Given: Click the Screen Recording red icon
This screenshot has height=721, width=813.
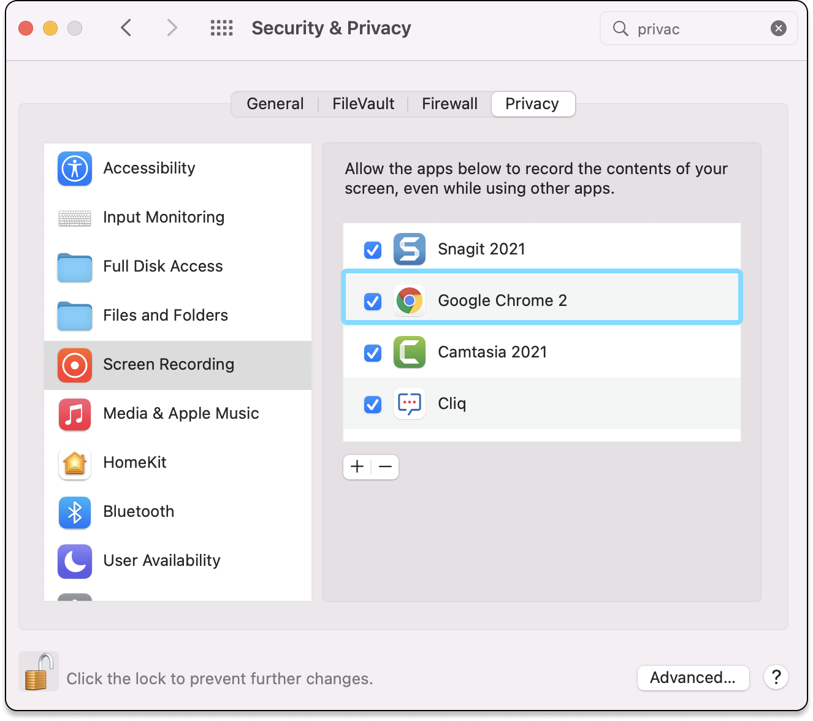Looking at the screenshot, I should tap(75, 365).
